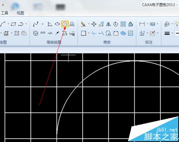This screenshot has height=142, width=179.
Task: Open the quick access toolbar dropdown
Action: tap(3, 5)
